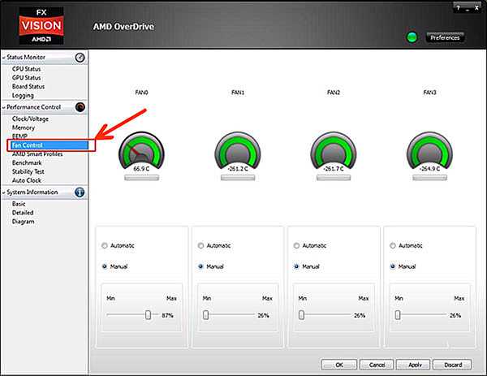The image size is (487, 376).
Task: Click the FAN1 temperature gauge
Action: point(238,151)
